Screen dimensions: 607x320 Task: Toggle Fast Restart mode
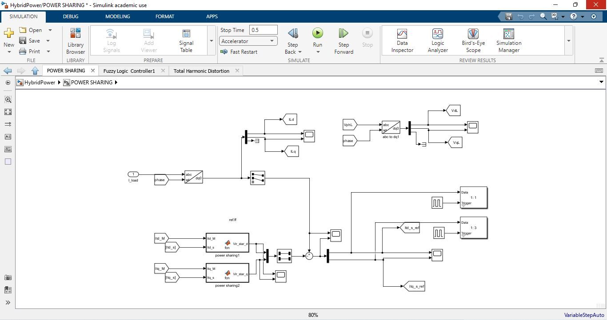239,52
